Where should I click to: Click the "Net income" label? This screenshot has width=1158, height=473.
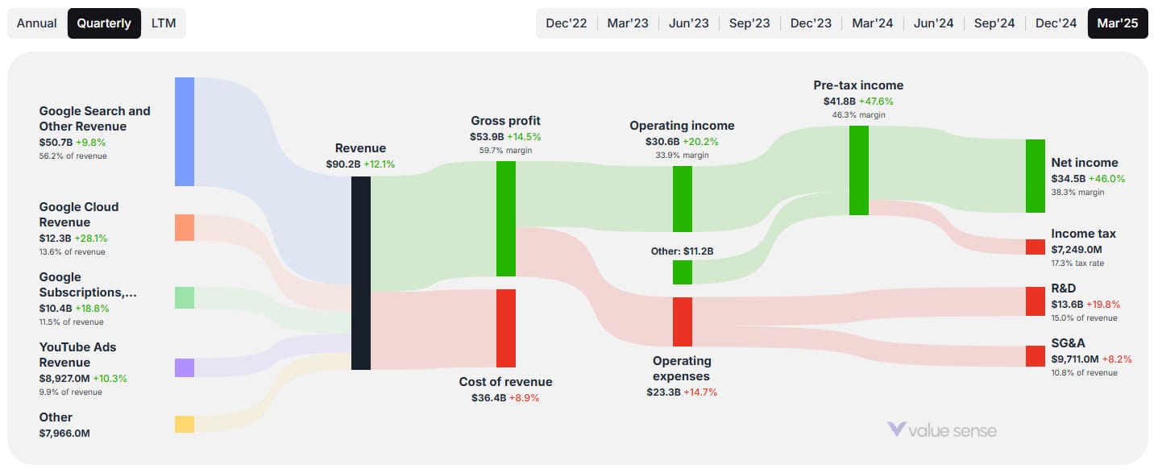(1085, 163)
